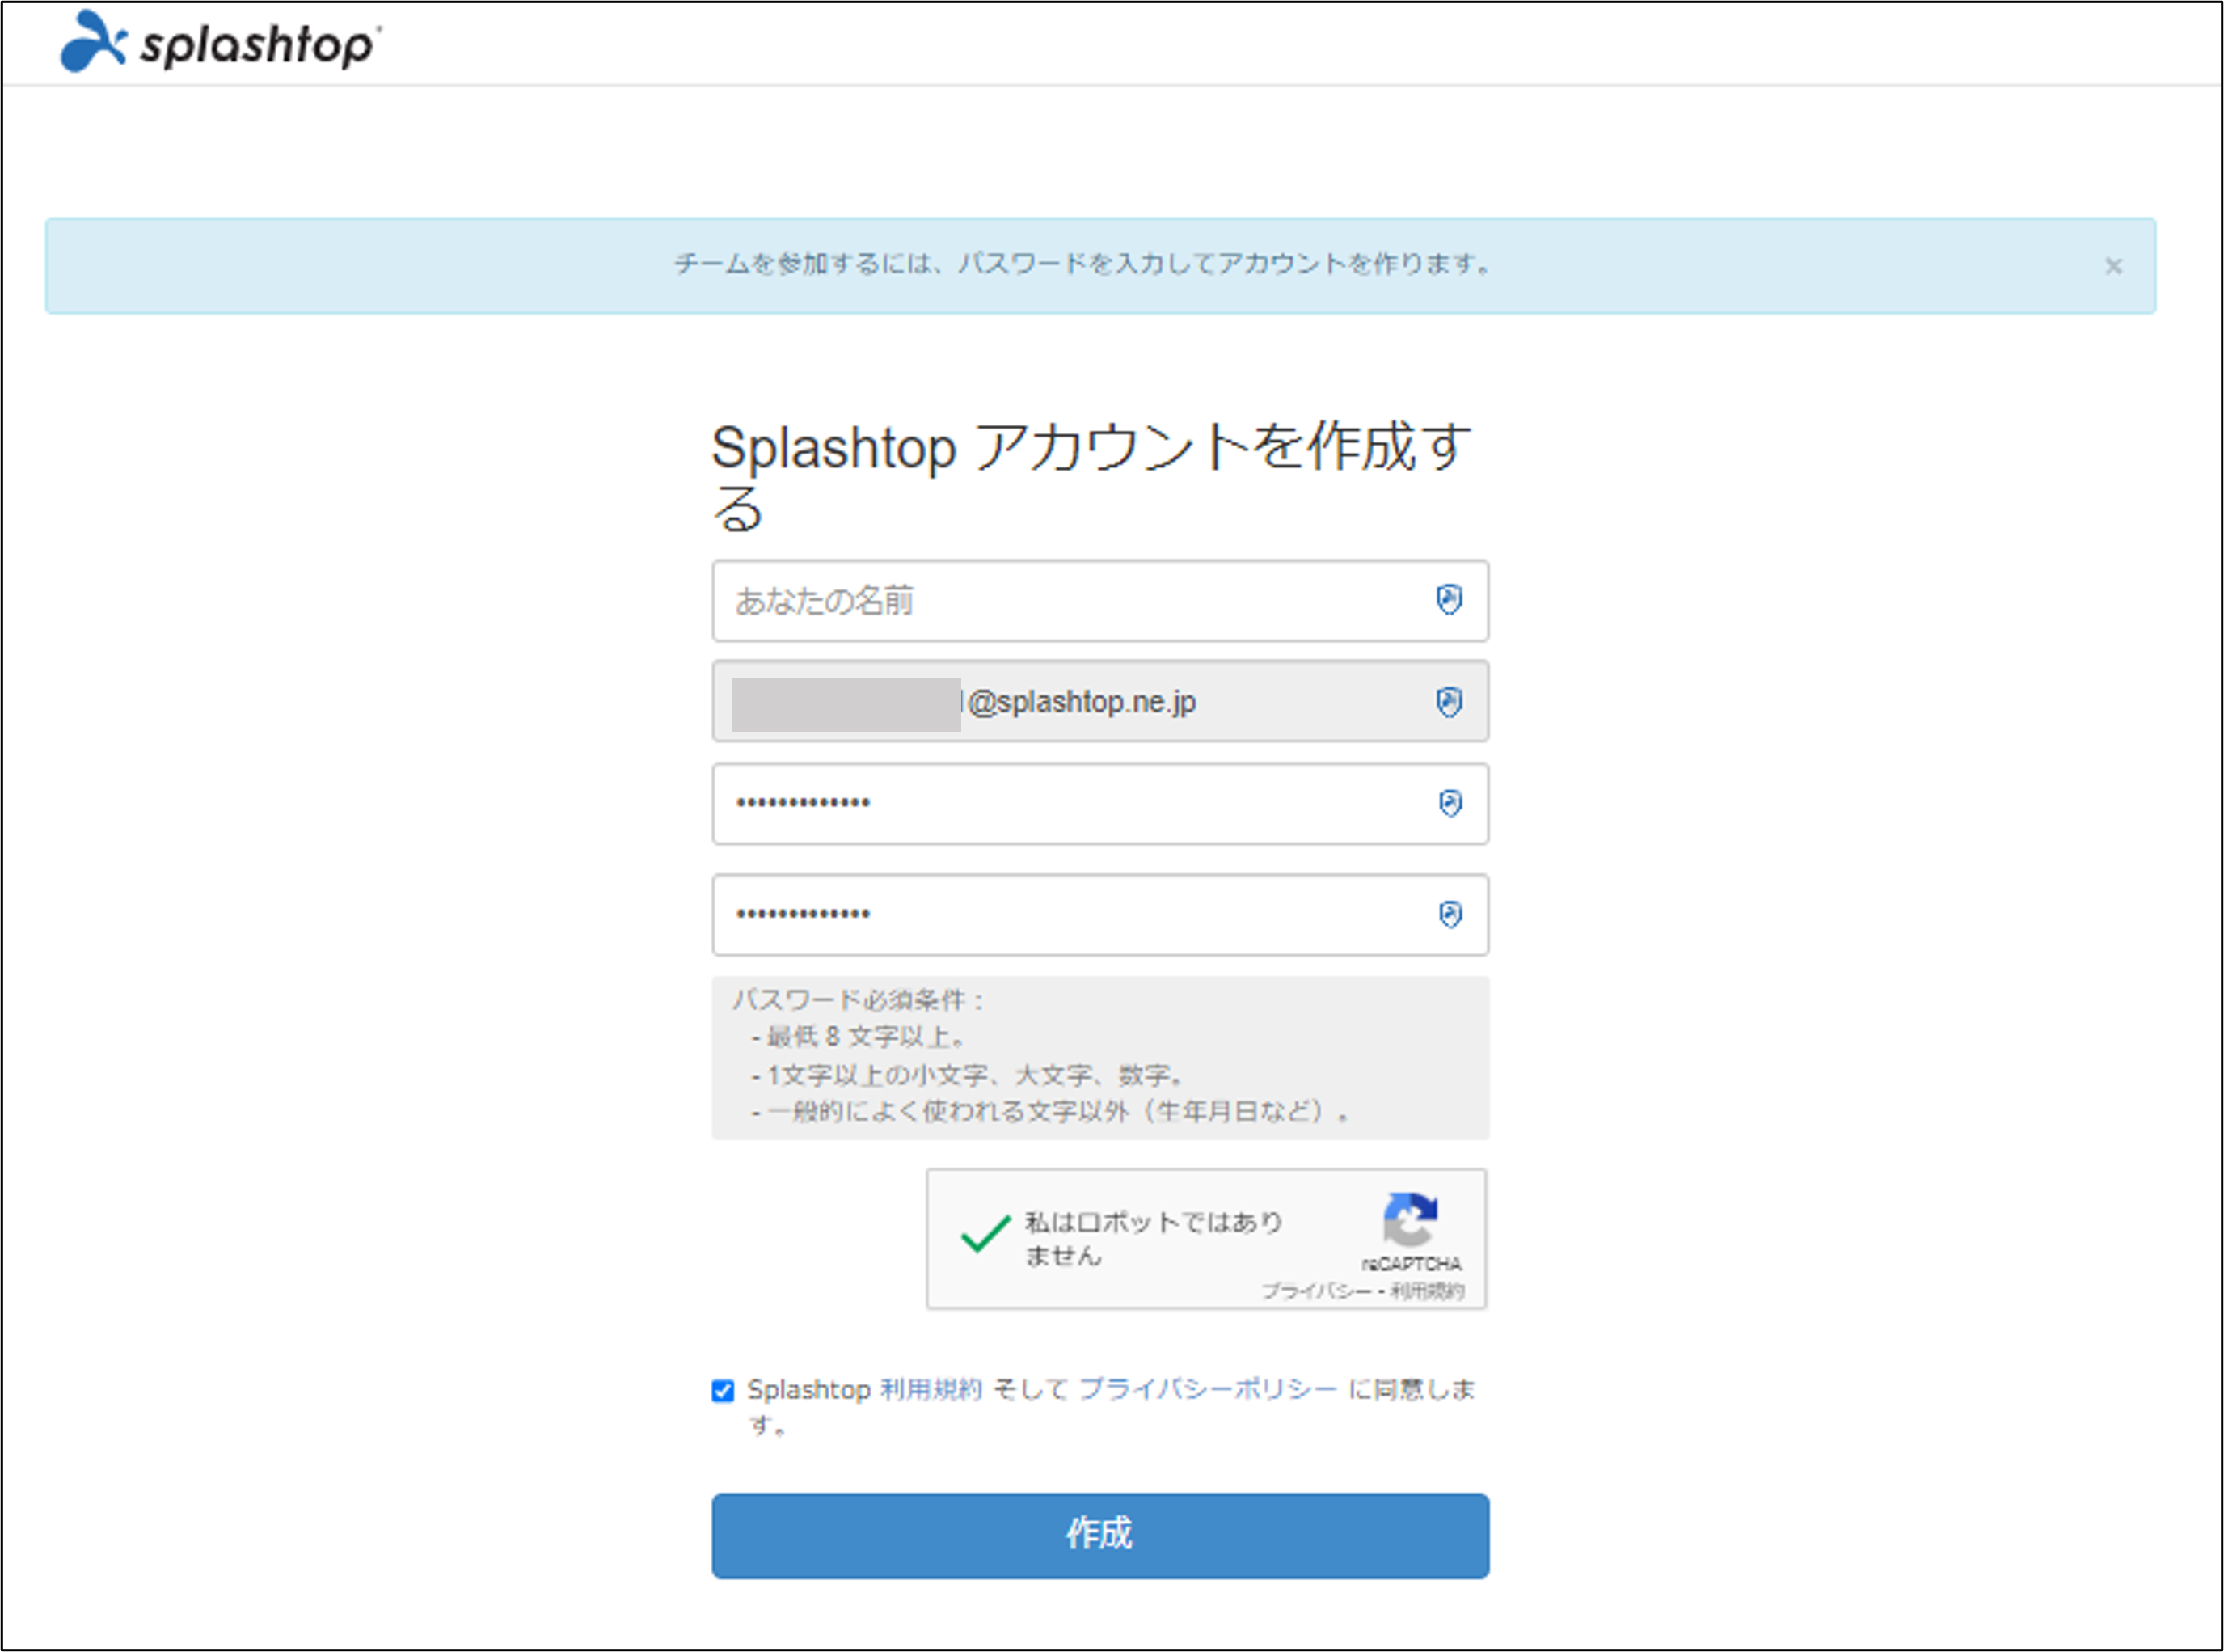Click the shield icon in the password field

1450,803
